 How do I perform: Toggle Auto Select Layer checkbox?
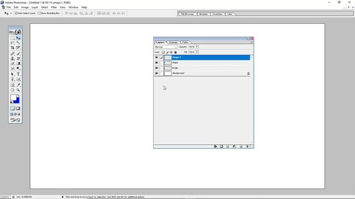pos(16,13)
